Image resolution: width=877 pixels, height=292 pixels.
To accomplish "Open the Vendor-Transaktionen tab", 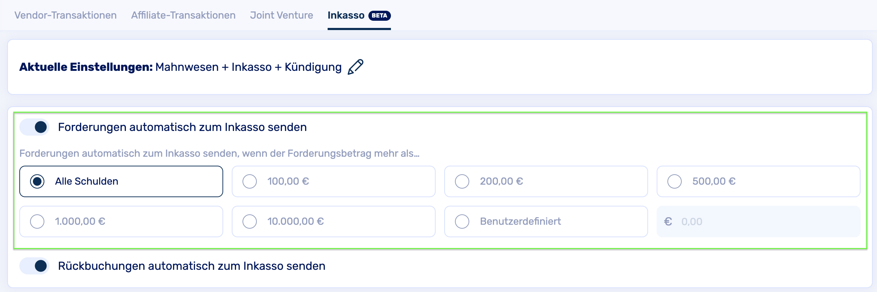I will point(65,15).
